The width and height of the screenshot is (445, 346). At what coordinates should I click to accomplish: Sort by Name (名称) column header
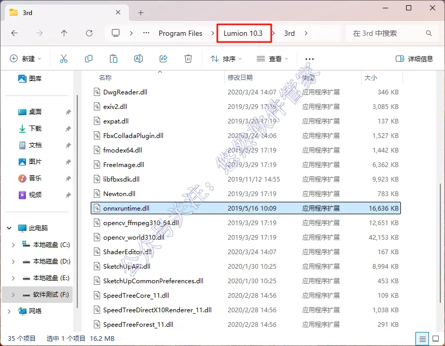pos(105,77)
